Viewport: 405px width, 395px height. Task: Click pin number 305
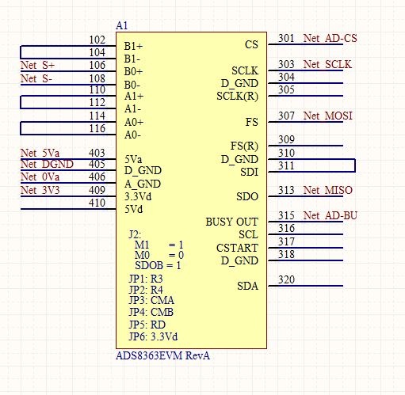pos(286,89)
